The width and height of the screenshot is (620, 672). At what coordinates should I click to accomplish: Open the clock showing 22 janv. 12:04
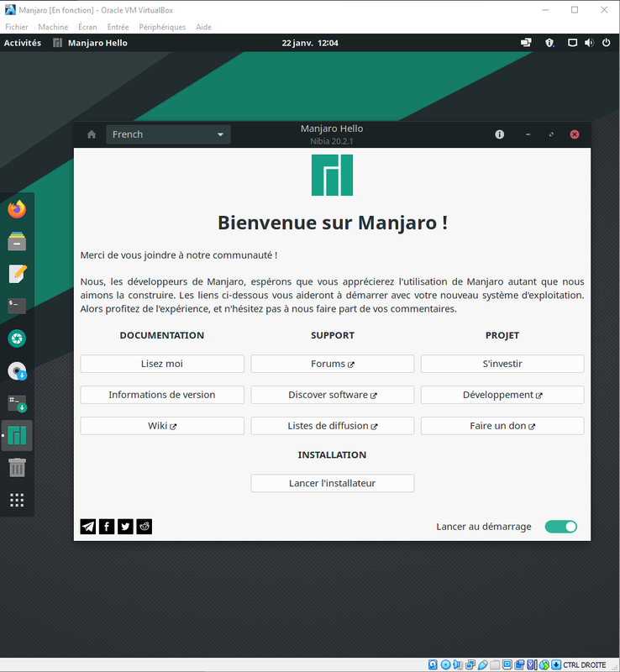click(310, 43)
